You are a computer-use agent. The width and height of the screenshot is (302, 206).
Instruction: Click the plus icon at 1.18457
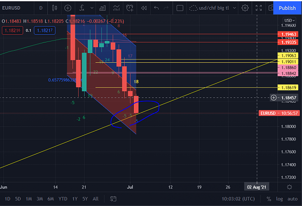click(x=273, y=98)
